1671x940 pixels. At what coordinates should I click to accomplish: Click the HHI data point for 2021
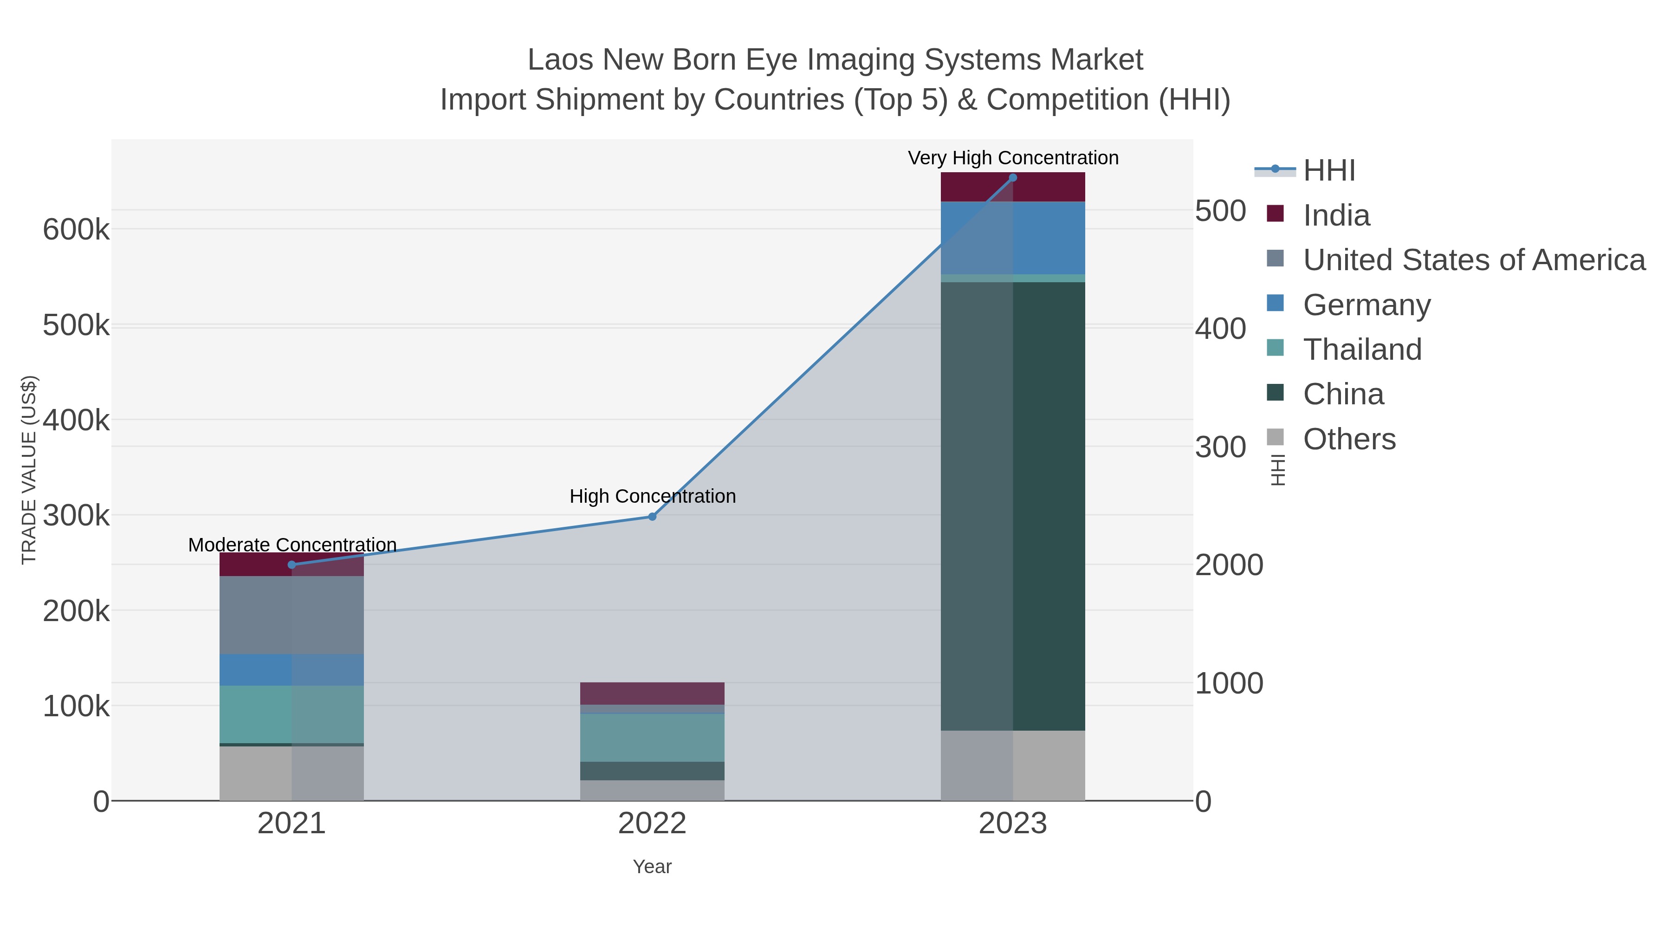click(291, 565)
